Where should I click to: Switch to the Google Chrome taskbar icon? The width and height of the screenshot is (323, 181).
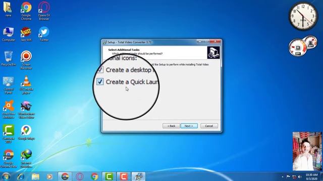94,176
